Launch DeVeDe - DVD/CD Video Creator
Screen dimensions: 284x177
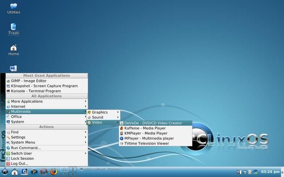pyautogui.click(x=155, y=123)
